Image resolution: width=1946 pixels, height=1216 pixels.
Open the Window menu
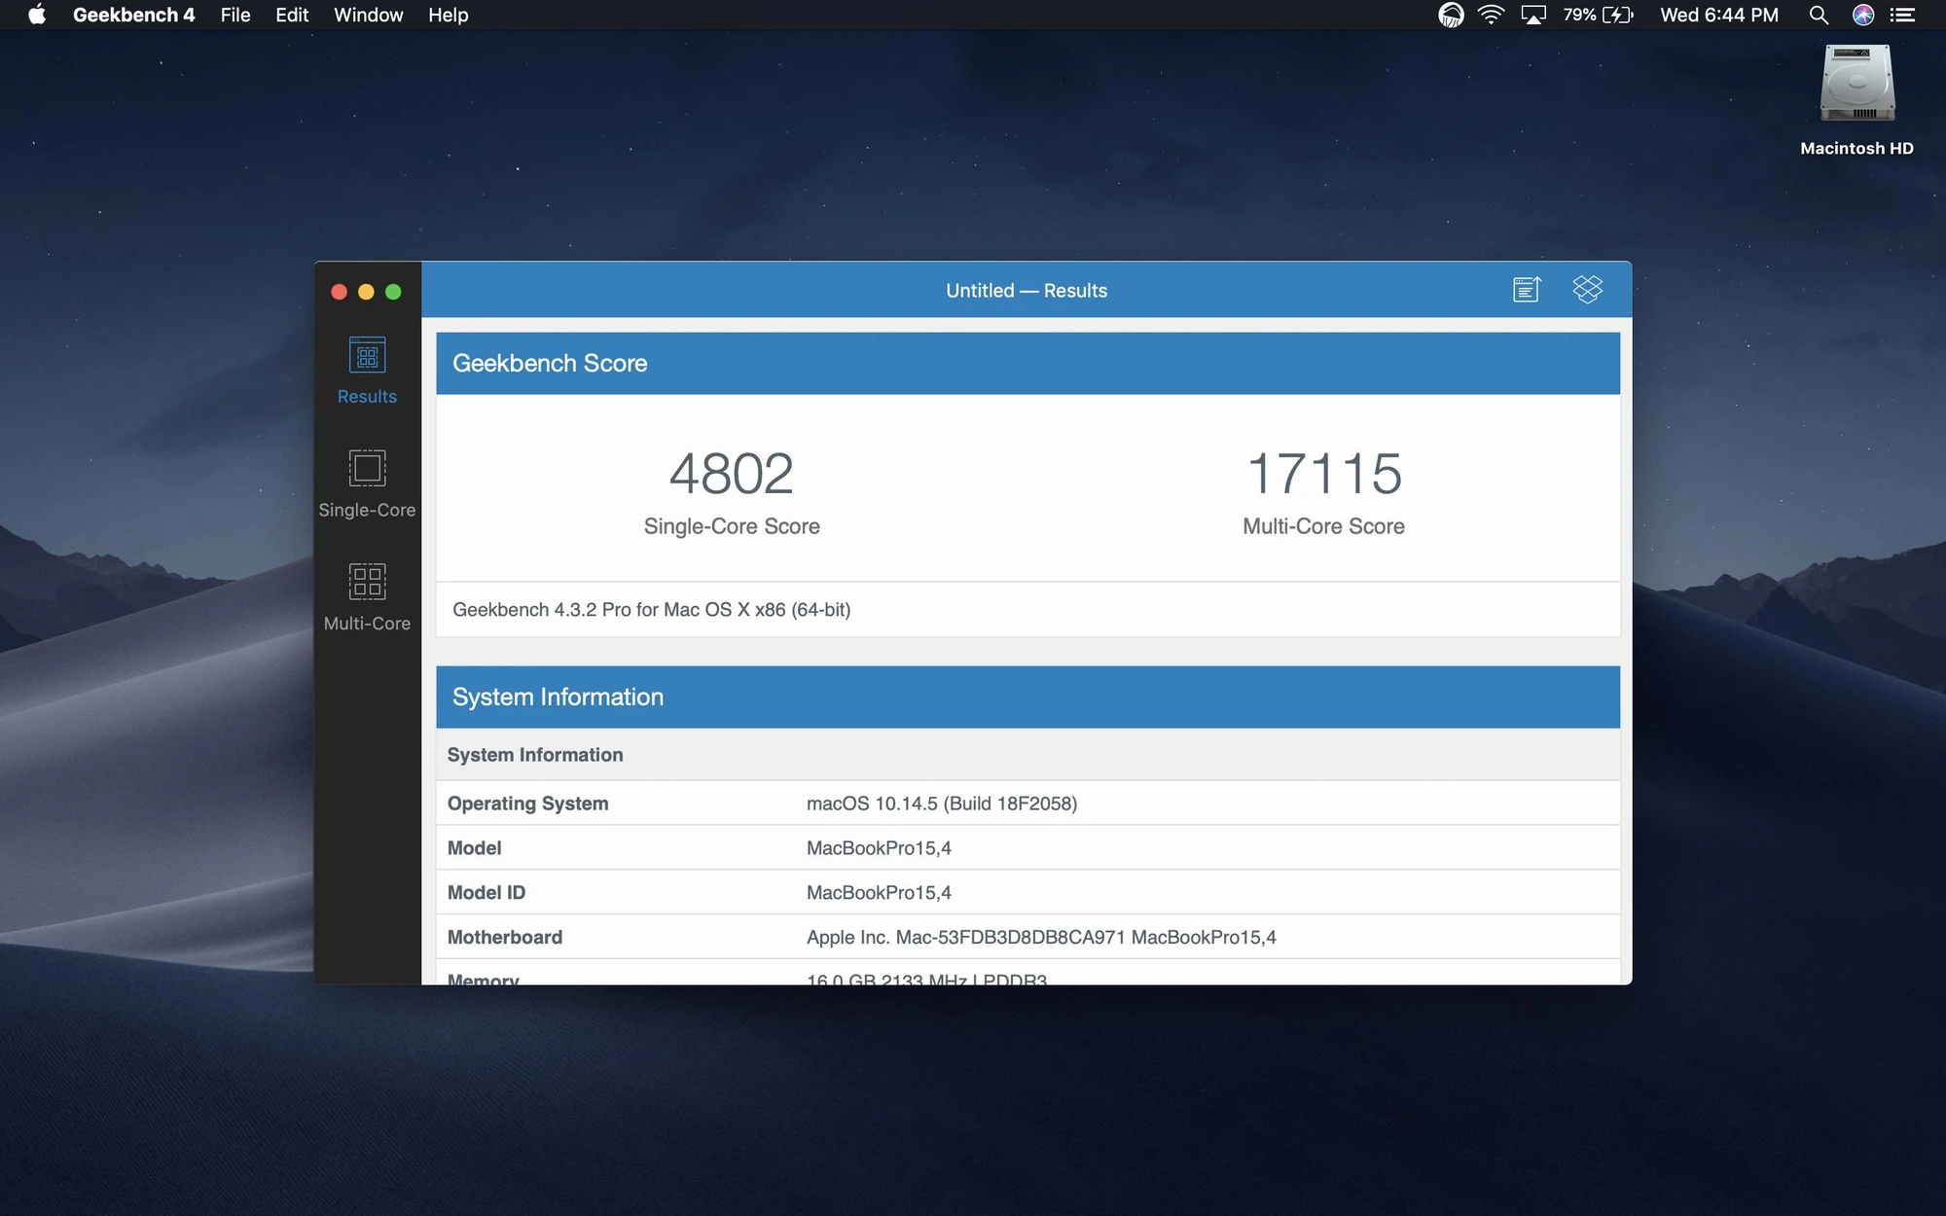(368, 15)
